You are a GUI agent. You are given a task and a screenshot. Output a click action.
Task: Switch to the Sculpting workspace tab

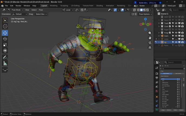64,6
